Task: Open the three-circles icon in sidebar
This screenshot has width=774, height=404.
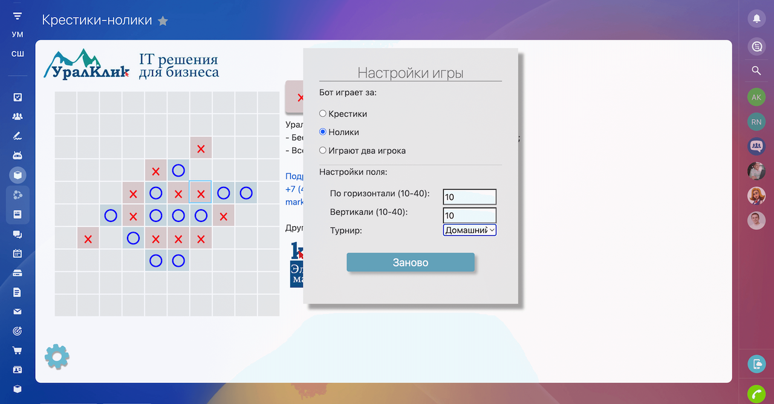Action: [x=18, y=195]
